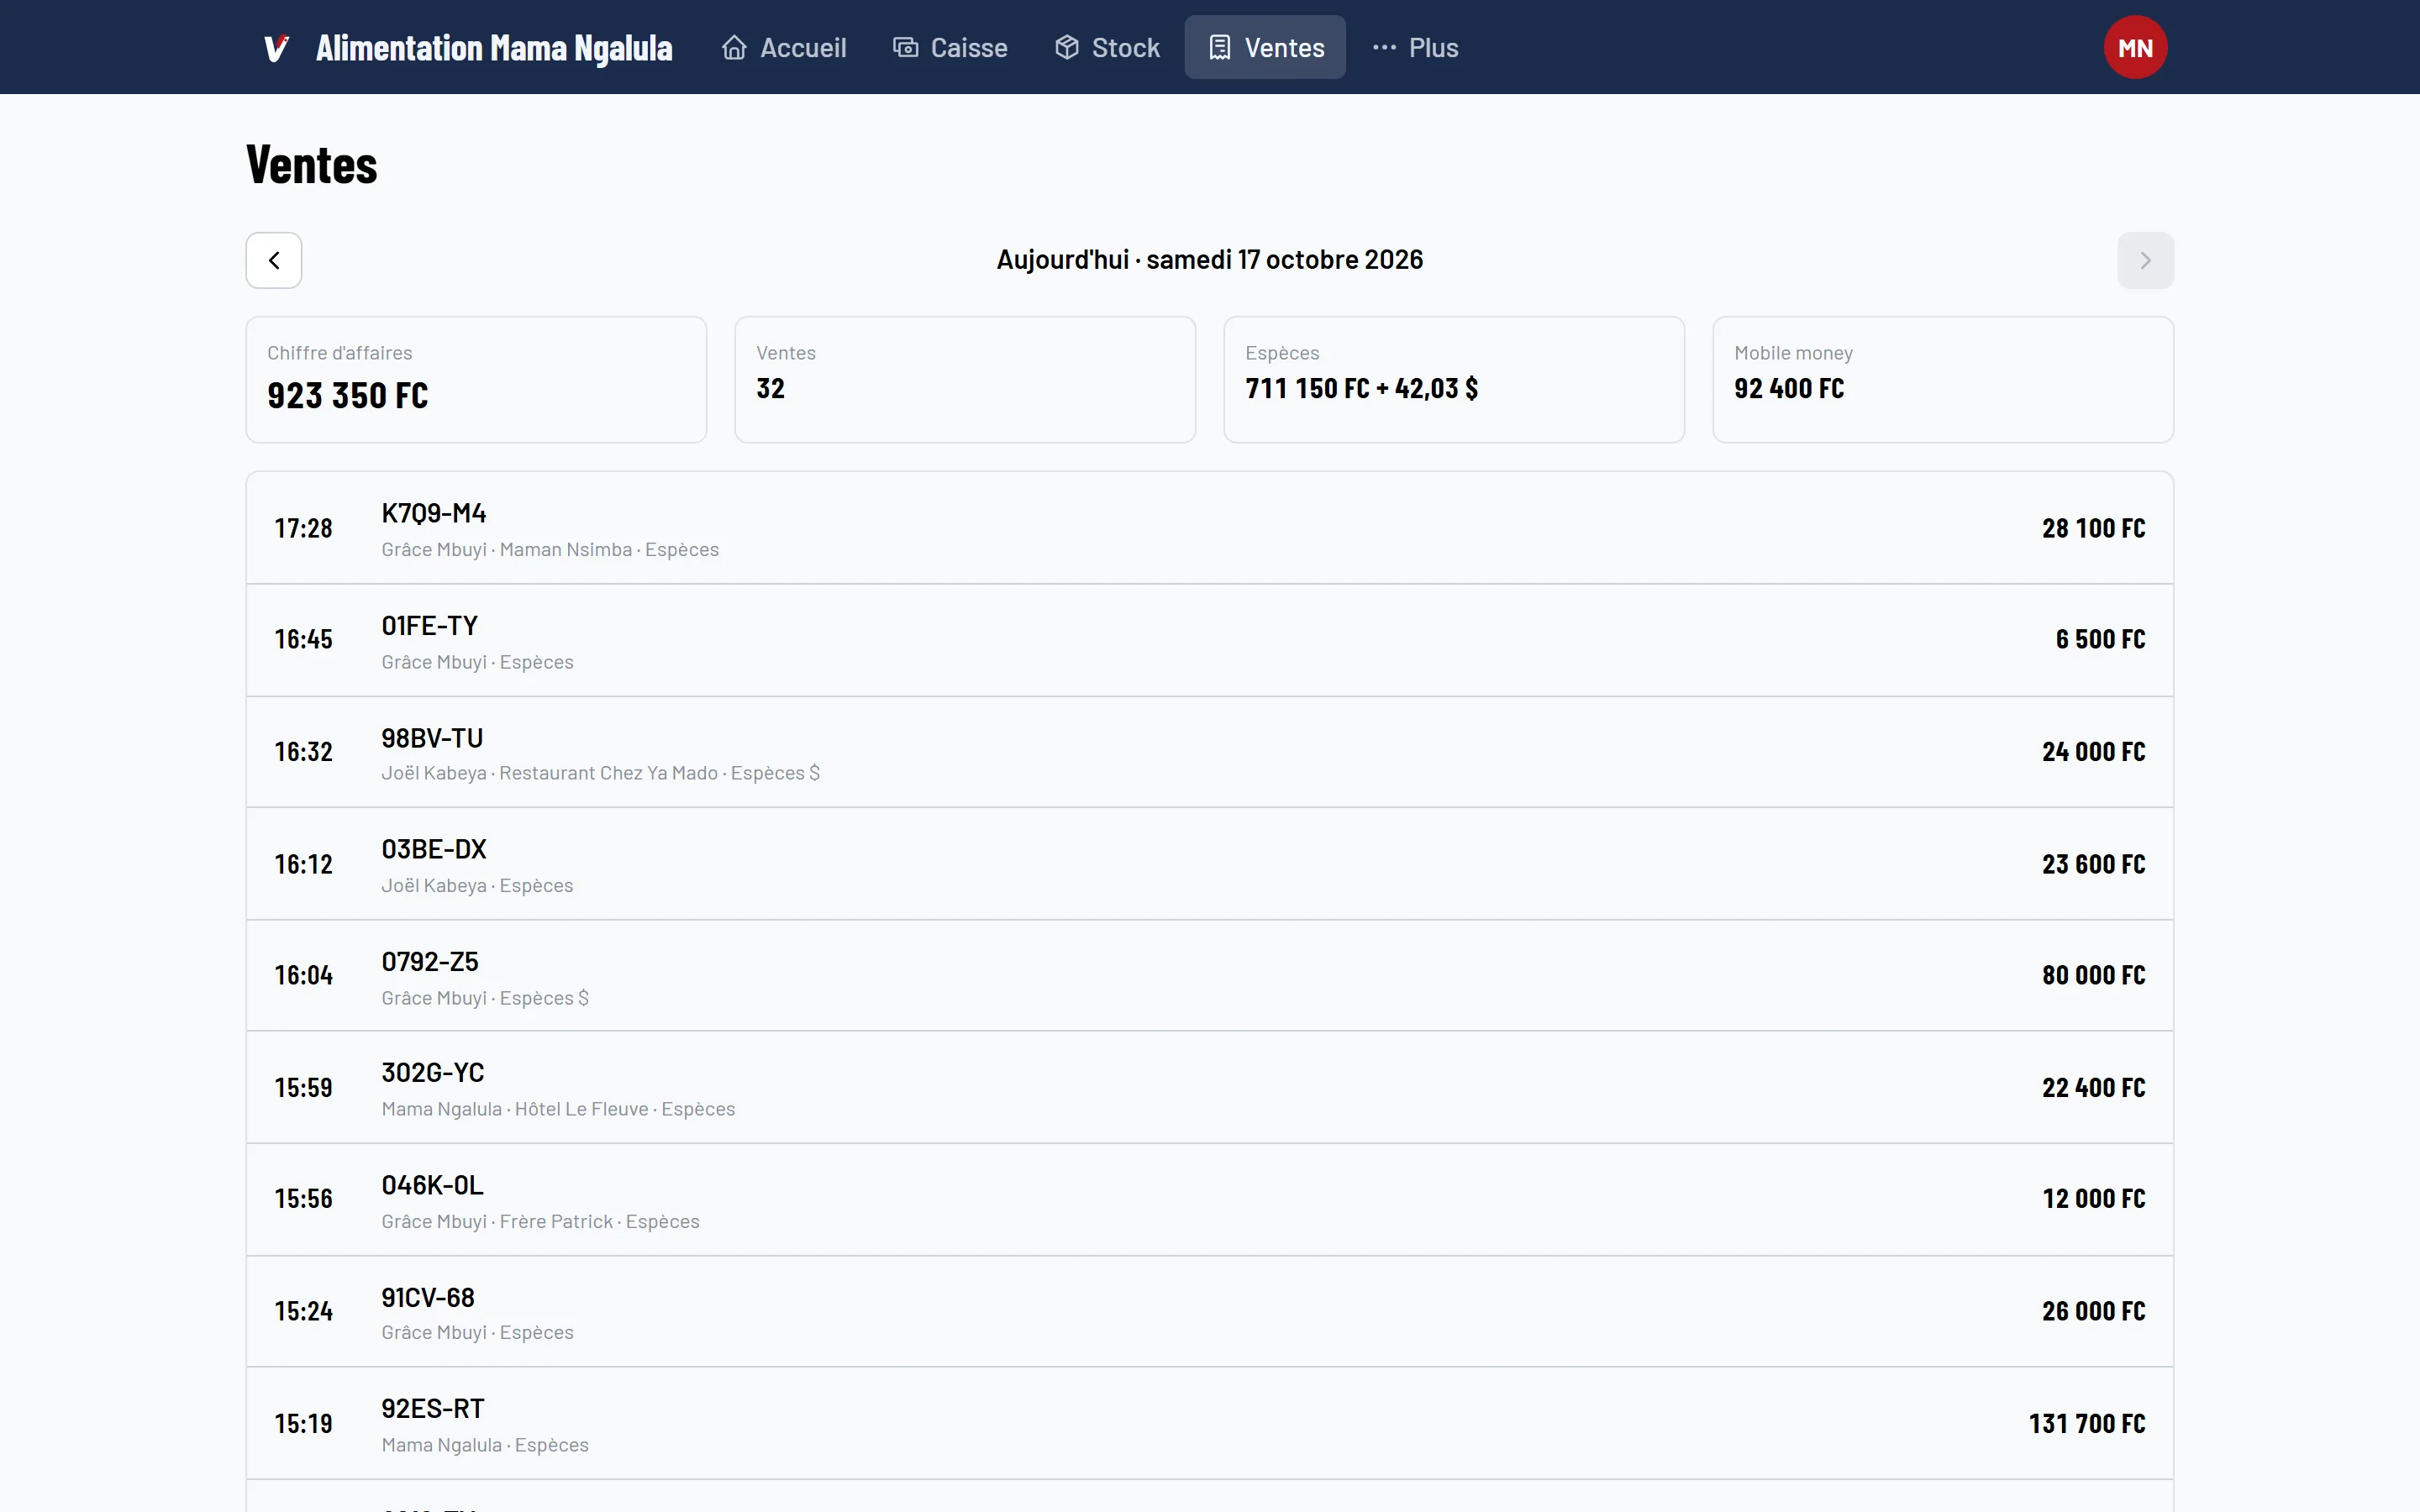Click the Restaurant Chez Ya Mado sale details
This screenshot has width=2420, height=1512.
pyautogui.click(x=600, y=773)
